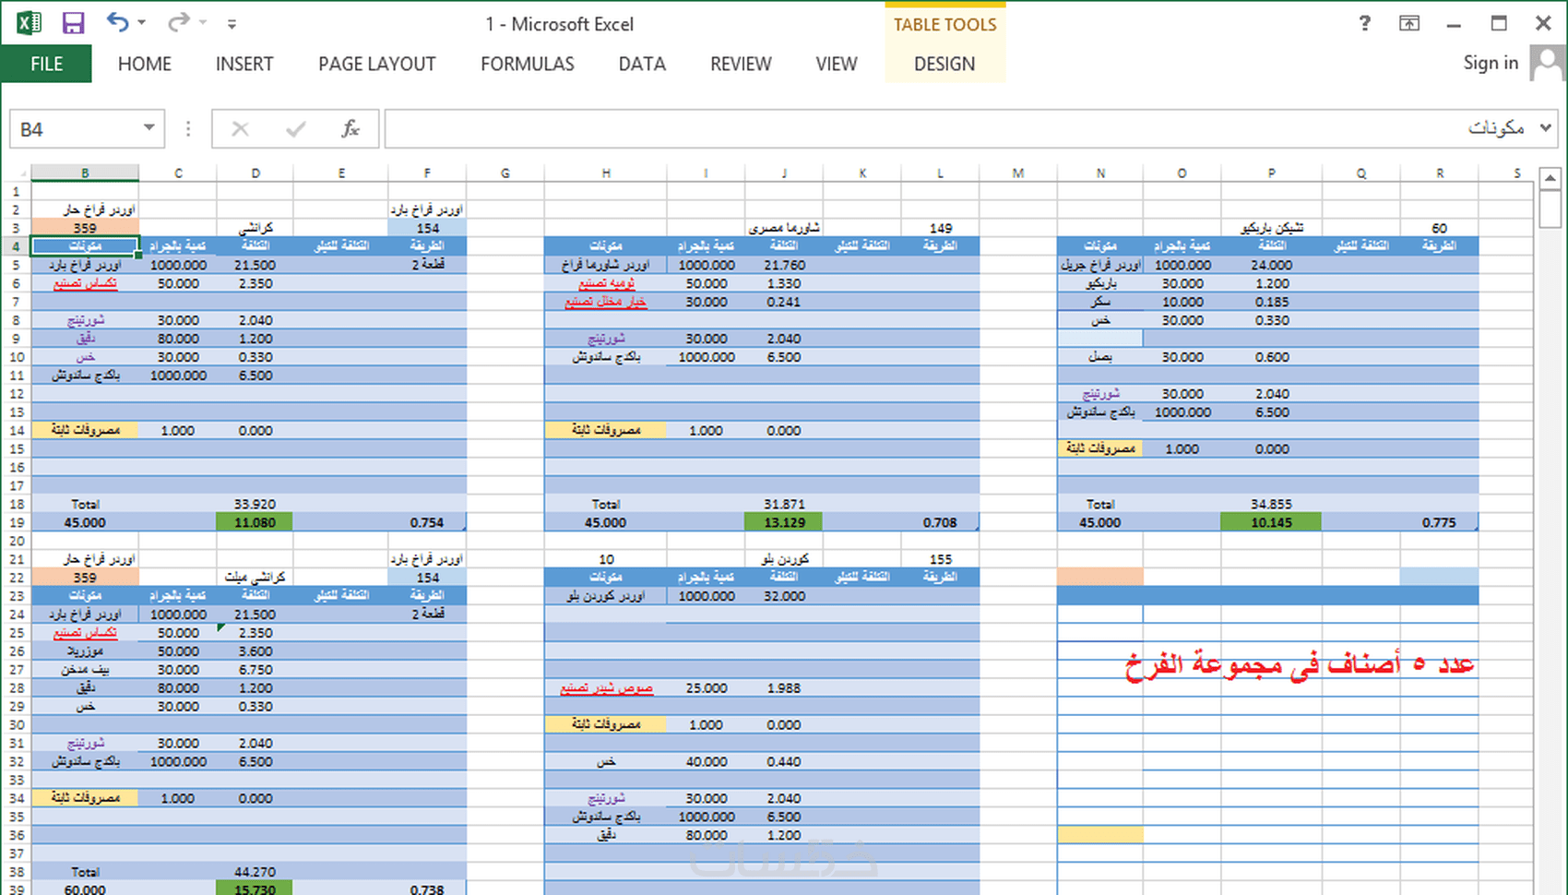Click the user account avatar icon
1568x895 pixels.
click(x=1547, y=64)
